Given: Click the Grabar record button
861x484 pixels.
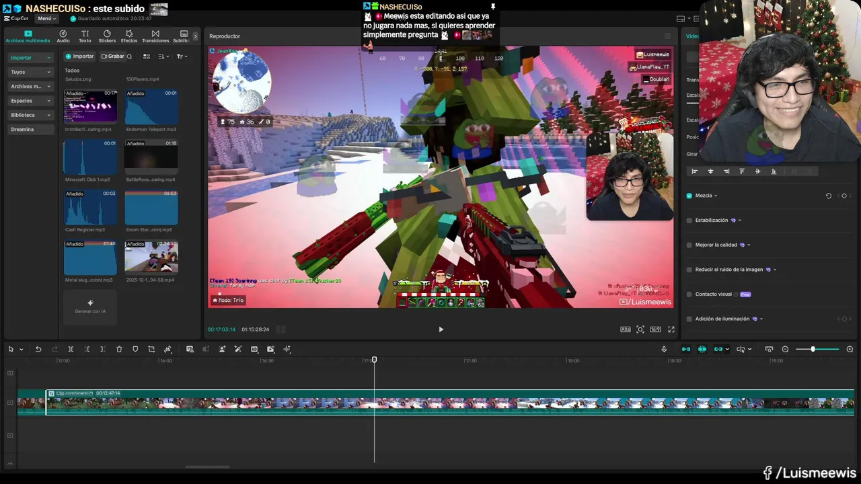Looking at the screenshot, I should (112, 56).
